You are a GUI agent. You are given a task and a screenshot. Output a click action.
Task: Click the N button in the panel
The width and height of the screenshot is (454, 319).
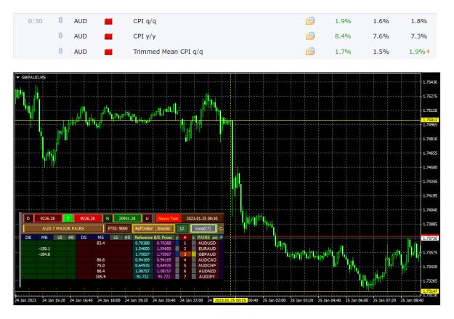tap(108, 219)
